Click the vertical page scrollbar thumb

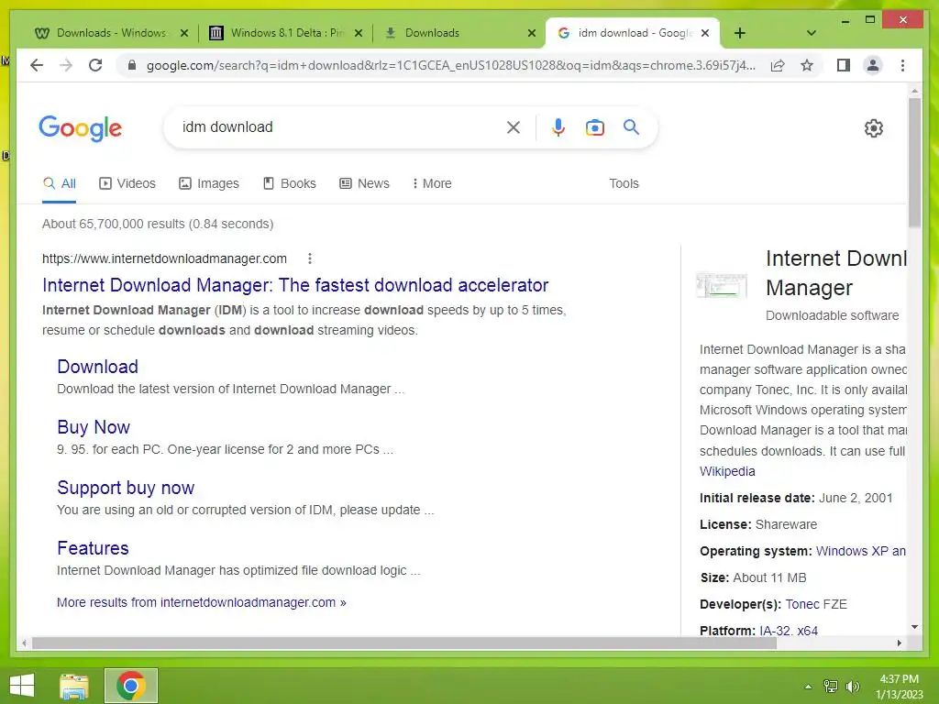coord(914,161)
